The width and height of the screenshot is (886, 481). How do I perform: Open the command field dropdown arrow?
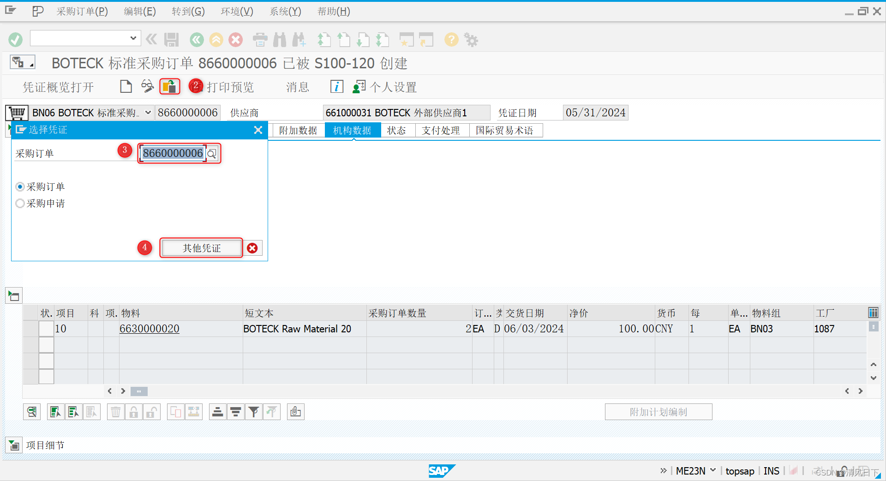click(x=133, y=38)
